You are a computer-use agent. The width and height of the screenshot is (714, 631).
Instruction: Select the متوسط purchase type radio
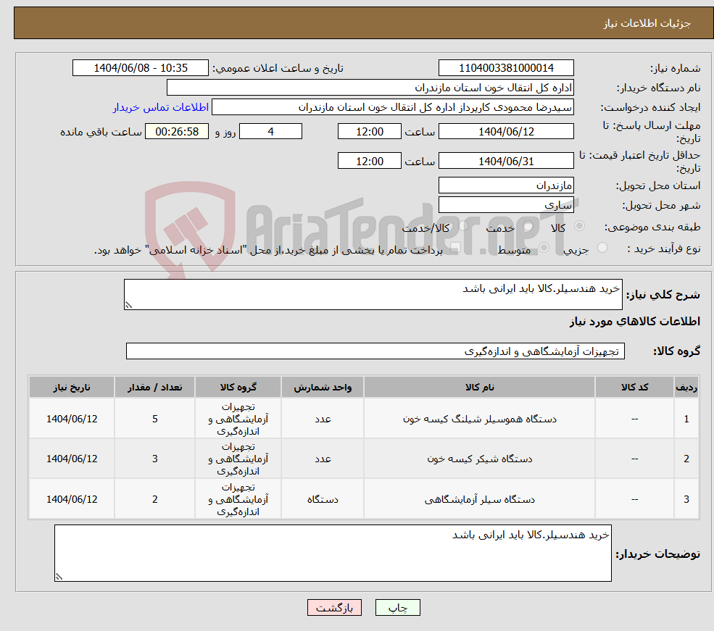point(544,248)
